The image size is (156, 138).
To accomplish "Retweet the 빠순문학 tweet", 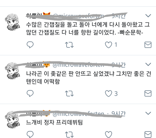I will pos(69,45).
